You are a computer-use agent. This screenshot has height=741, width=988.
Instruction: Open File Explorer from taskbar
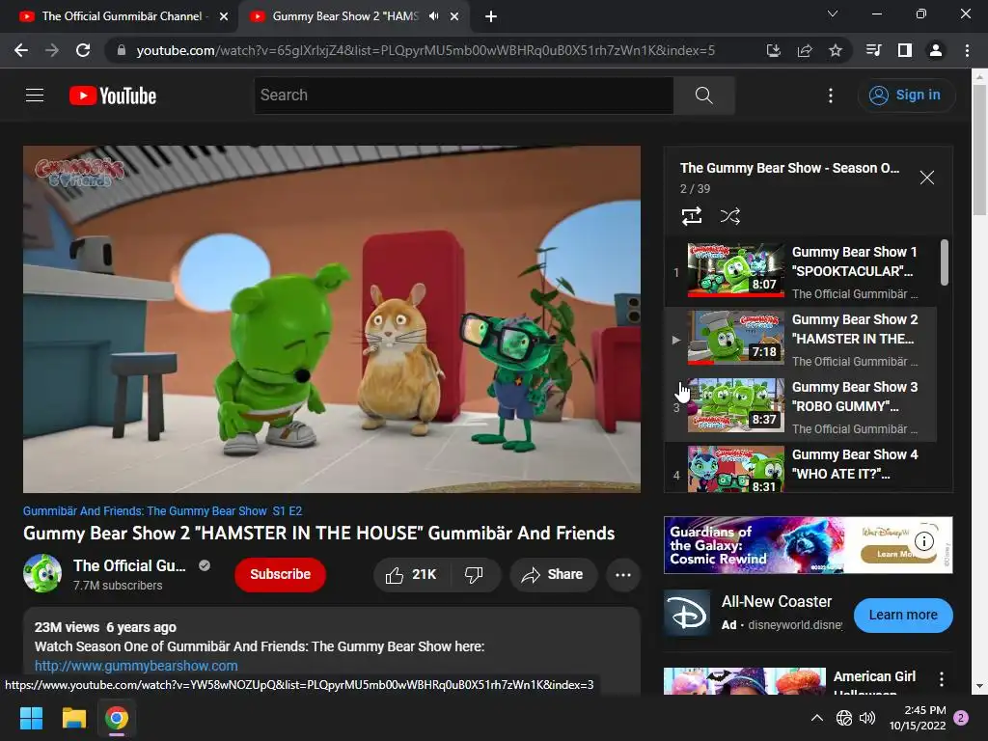click(73, 718)
